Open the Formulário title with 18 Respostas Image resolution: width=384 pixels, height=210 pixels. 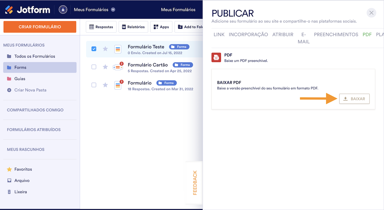tap(140, 83)
